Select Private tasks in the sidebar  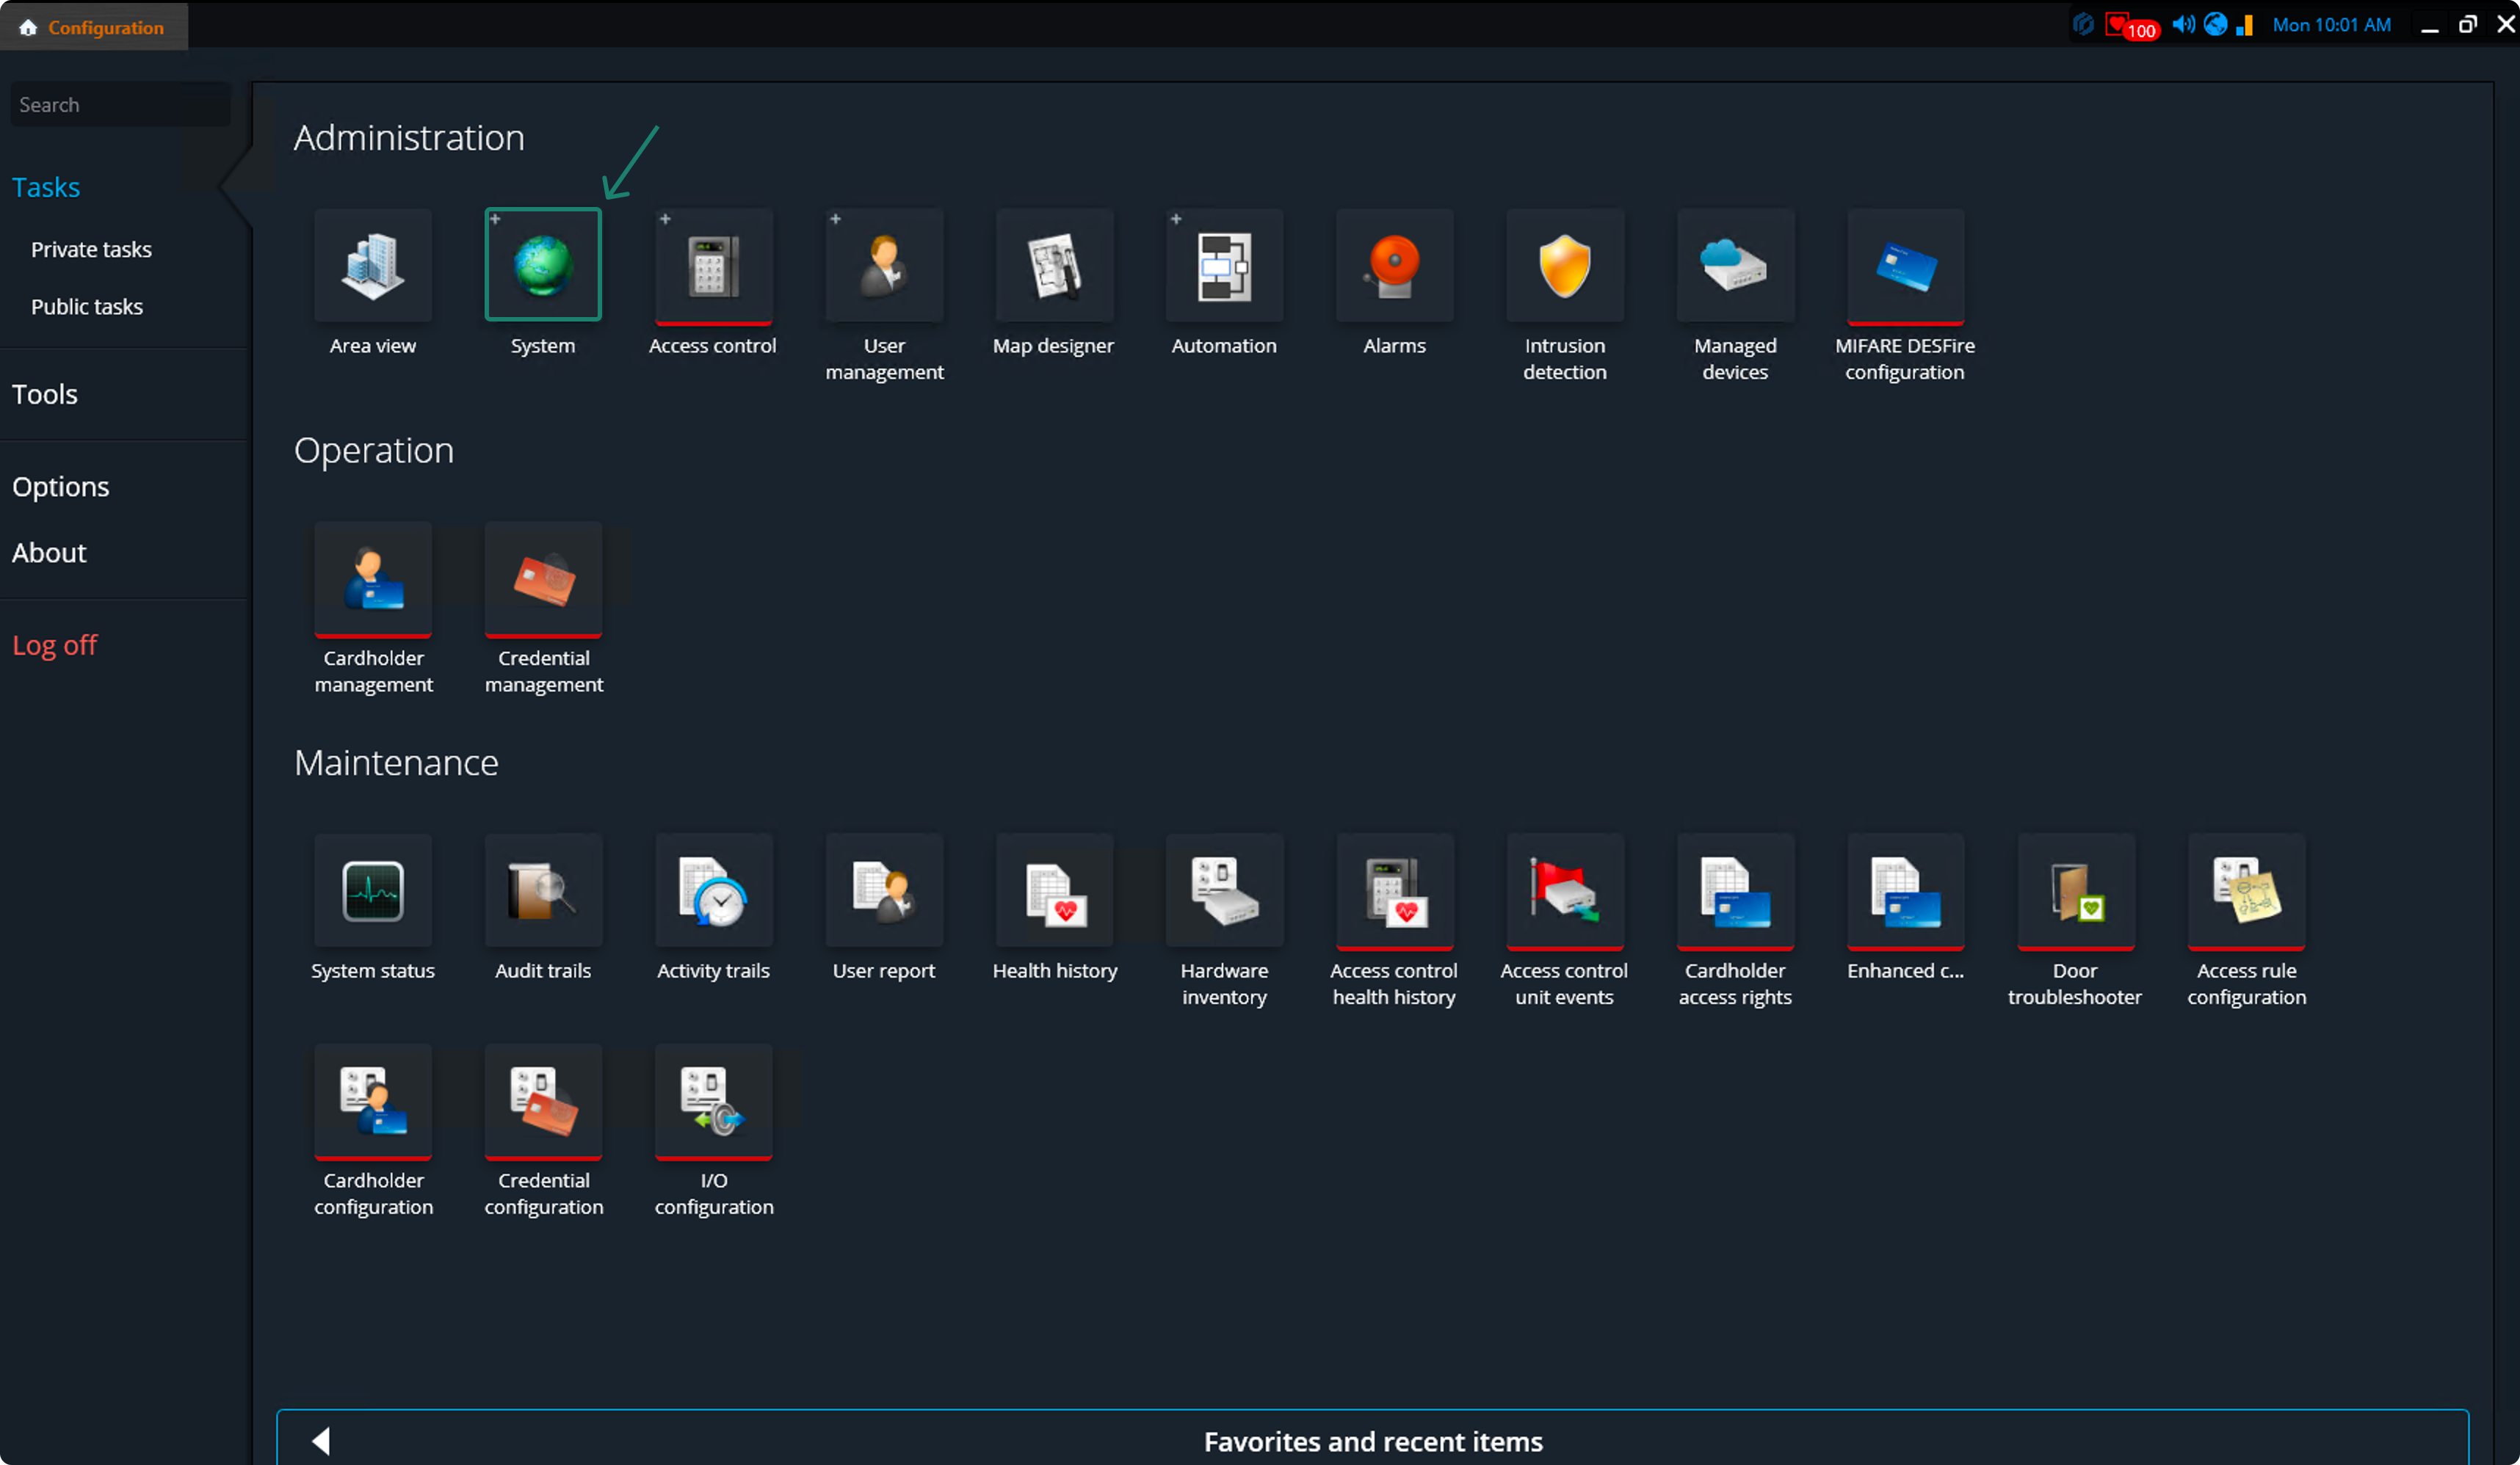(91, 250)
